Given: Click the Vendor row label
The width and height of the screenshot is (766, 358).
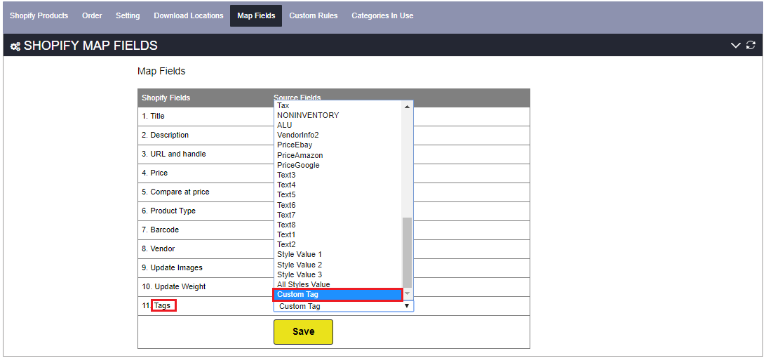Looking at the screenshot, I should (159, 248).
